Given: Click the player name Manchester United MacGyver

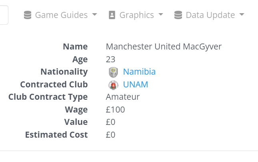Looking at the screenshot, I should [164, 47].
